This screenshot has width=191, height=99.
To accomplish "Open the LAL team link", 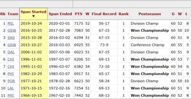I will pos(11,88).
